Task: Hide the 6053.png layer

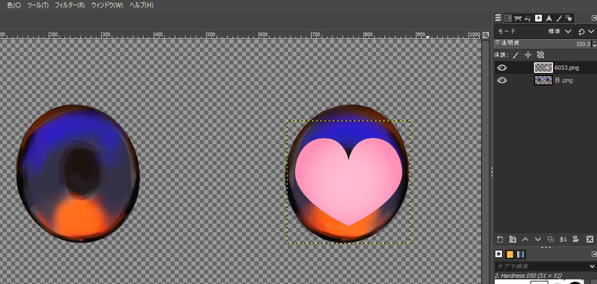Action: pos(502,68)
